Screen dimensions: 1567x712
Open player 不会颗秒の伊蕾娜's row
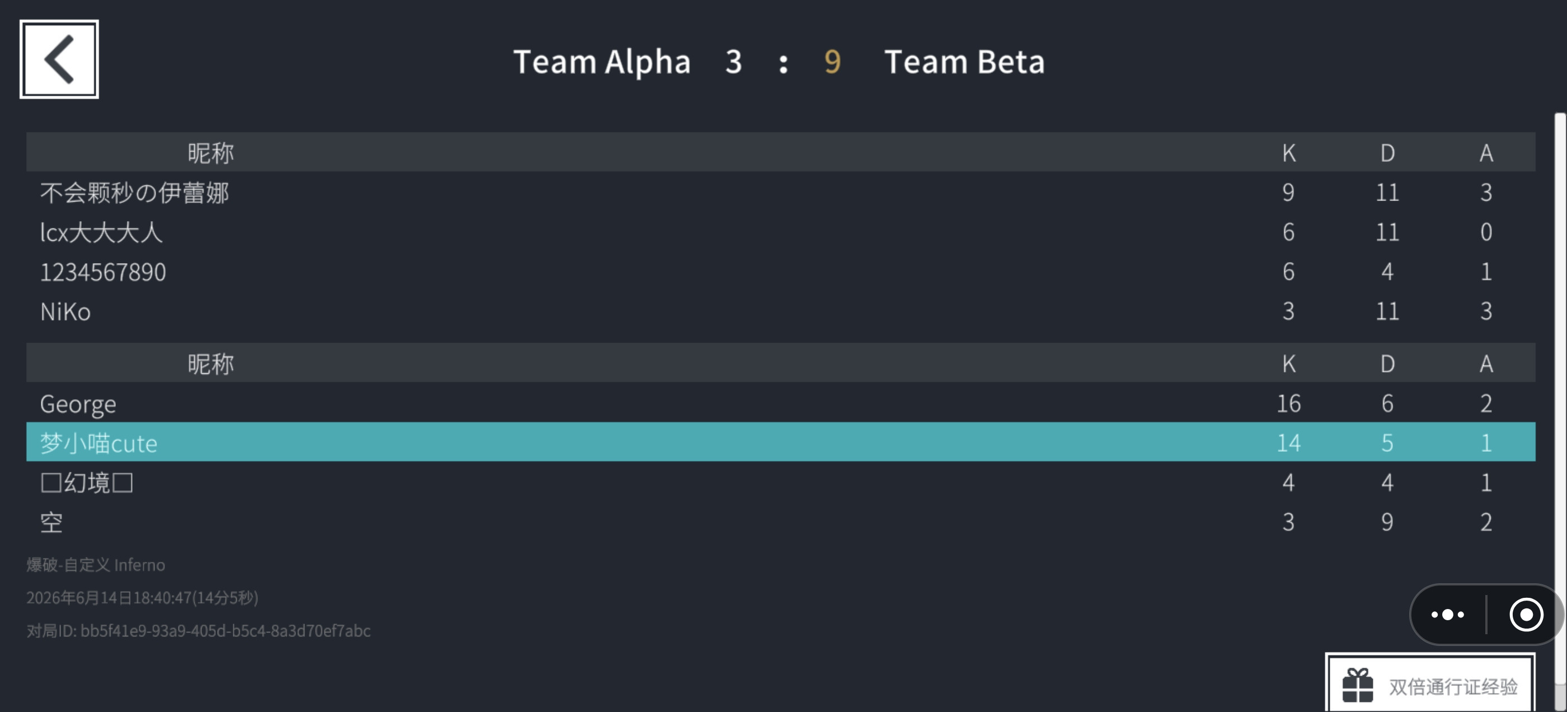tap(781, 193)
